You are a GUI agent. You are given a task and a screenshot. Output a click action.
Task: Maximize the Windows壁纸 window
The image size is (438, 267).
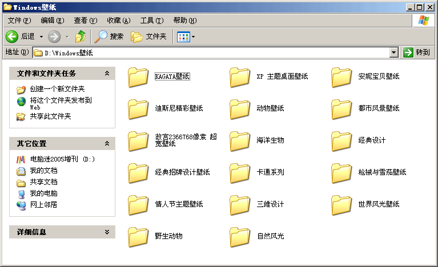tap(420, 7)
